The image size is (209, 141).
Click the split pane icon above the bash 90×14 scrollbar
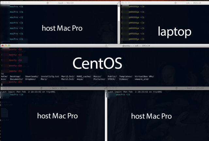(119, 6)
